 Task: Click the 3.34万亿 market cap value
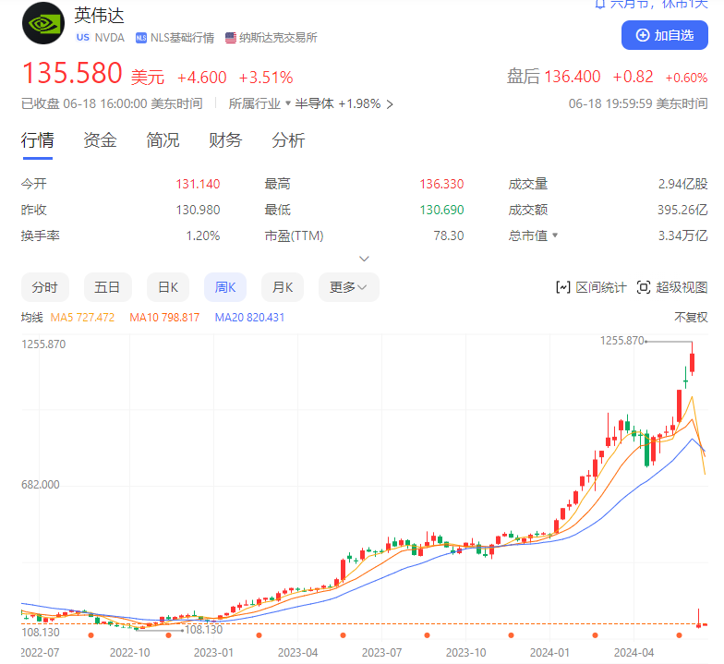point(683,235)
